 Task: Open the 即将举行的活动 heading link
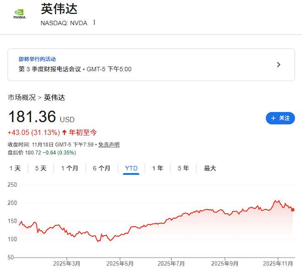pyautogui.click(x=37, y=59)
